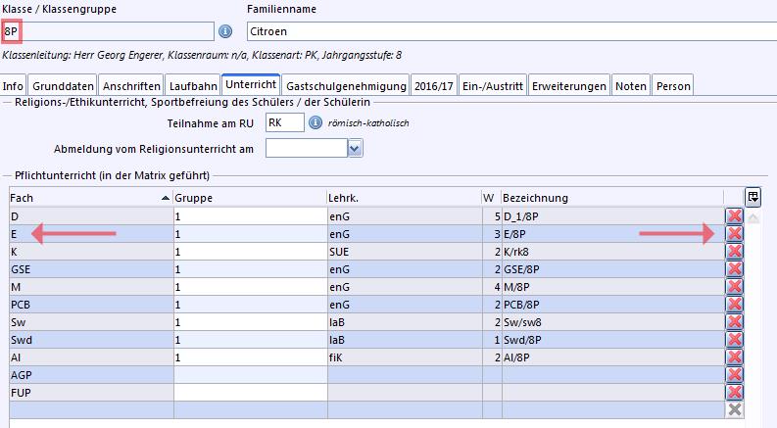Switch to Noten tab
Viewport: 777px width, 428px height.
tap(631, 86)
